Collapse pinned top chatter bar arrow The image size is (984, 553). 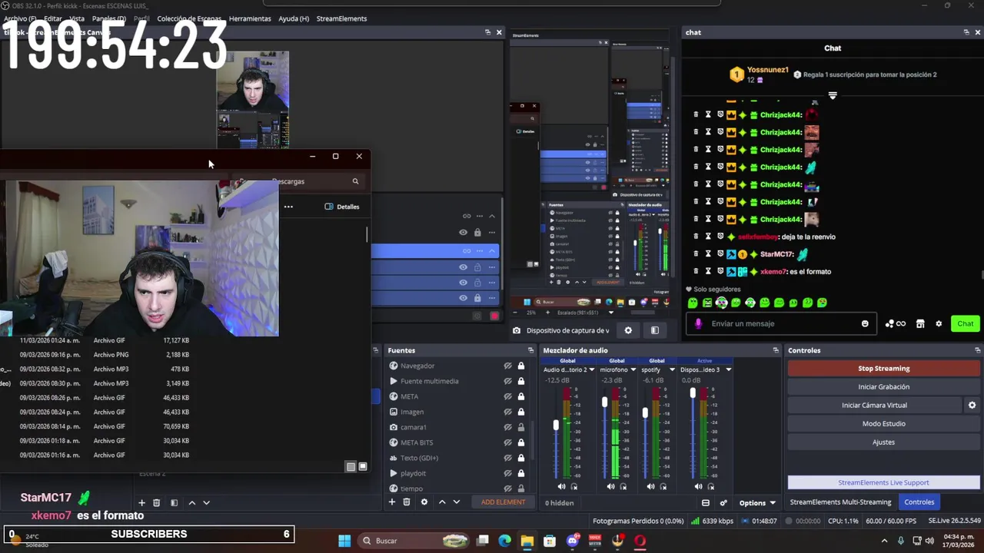833,95
